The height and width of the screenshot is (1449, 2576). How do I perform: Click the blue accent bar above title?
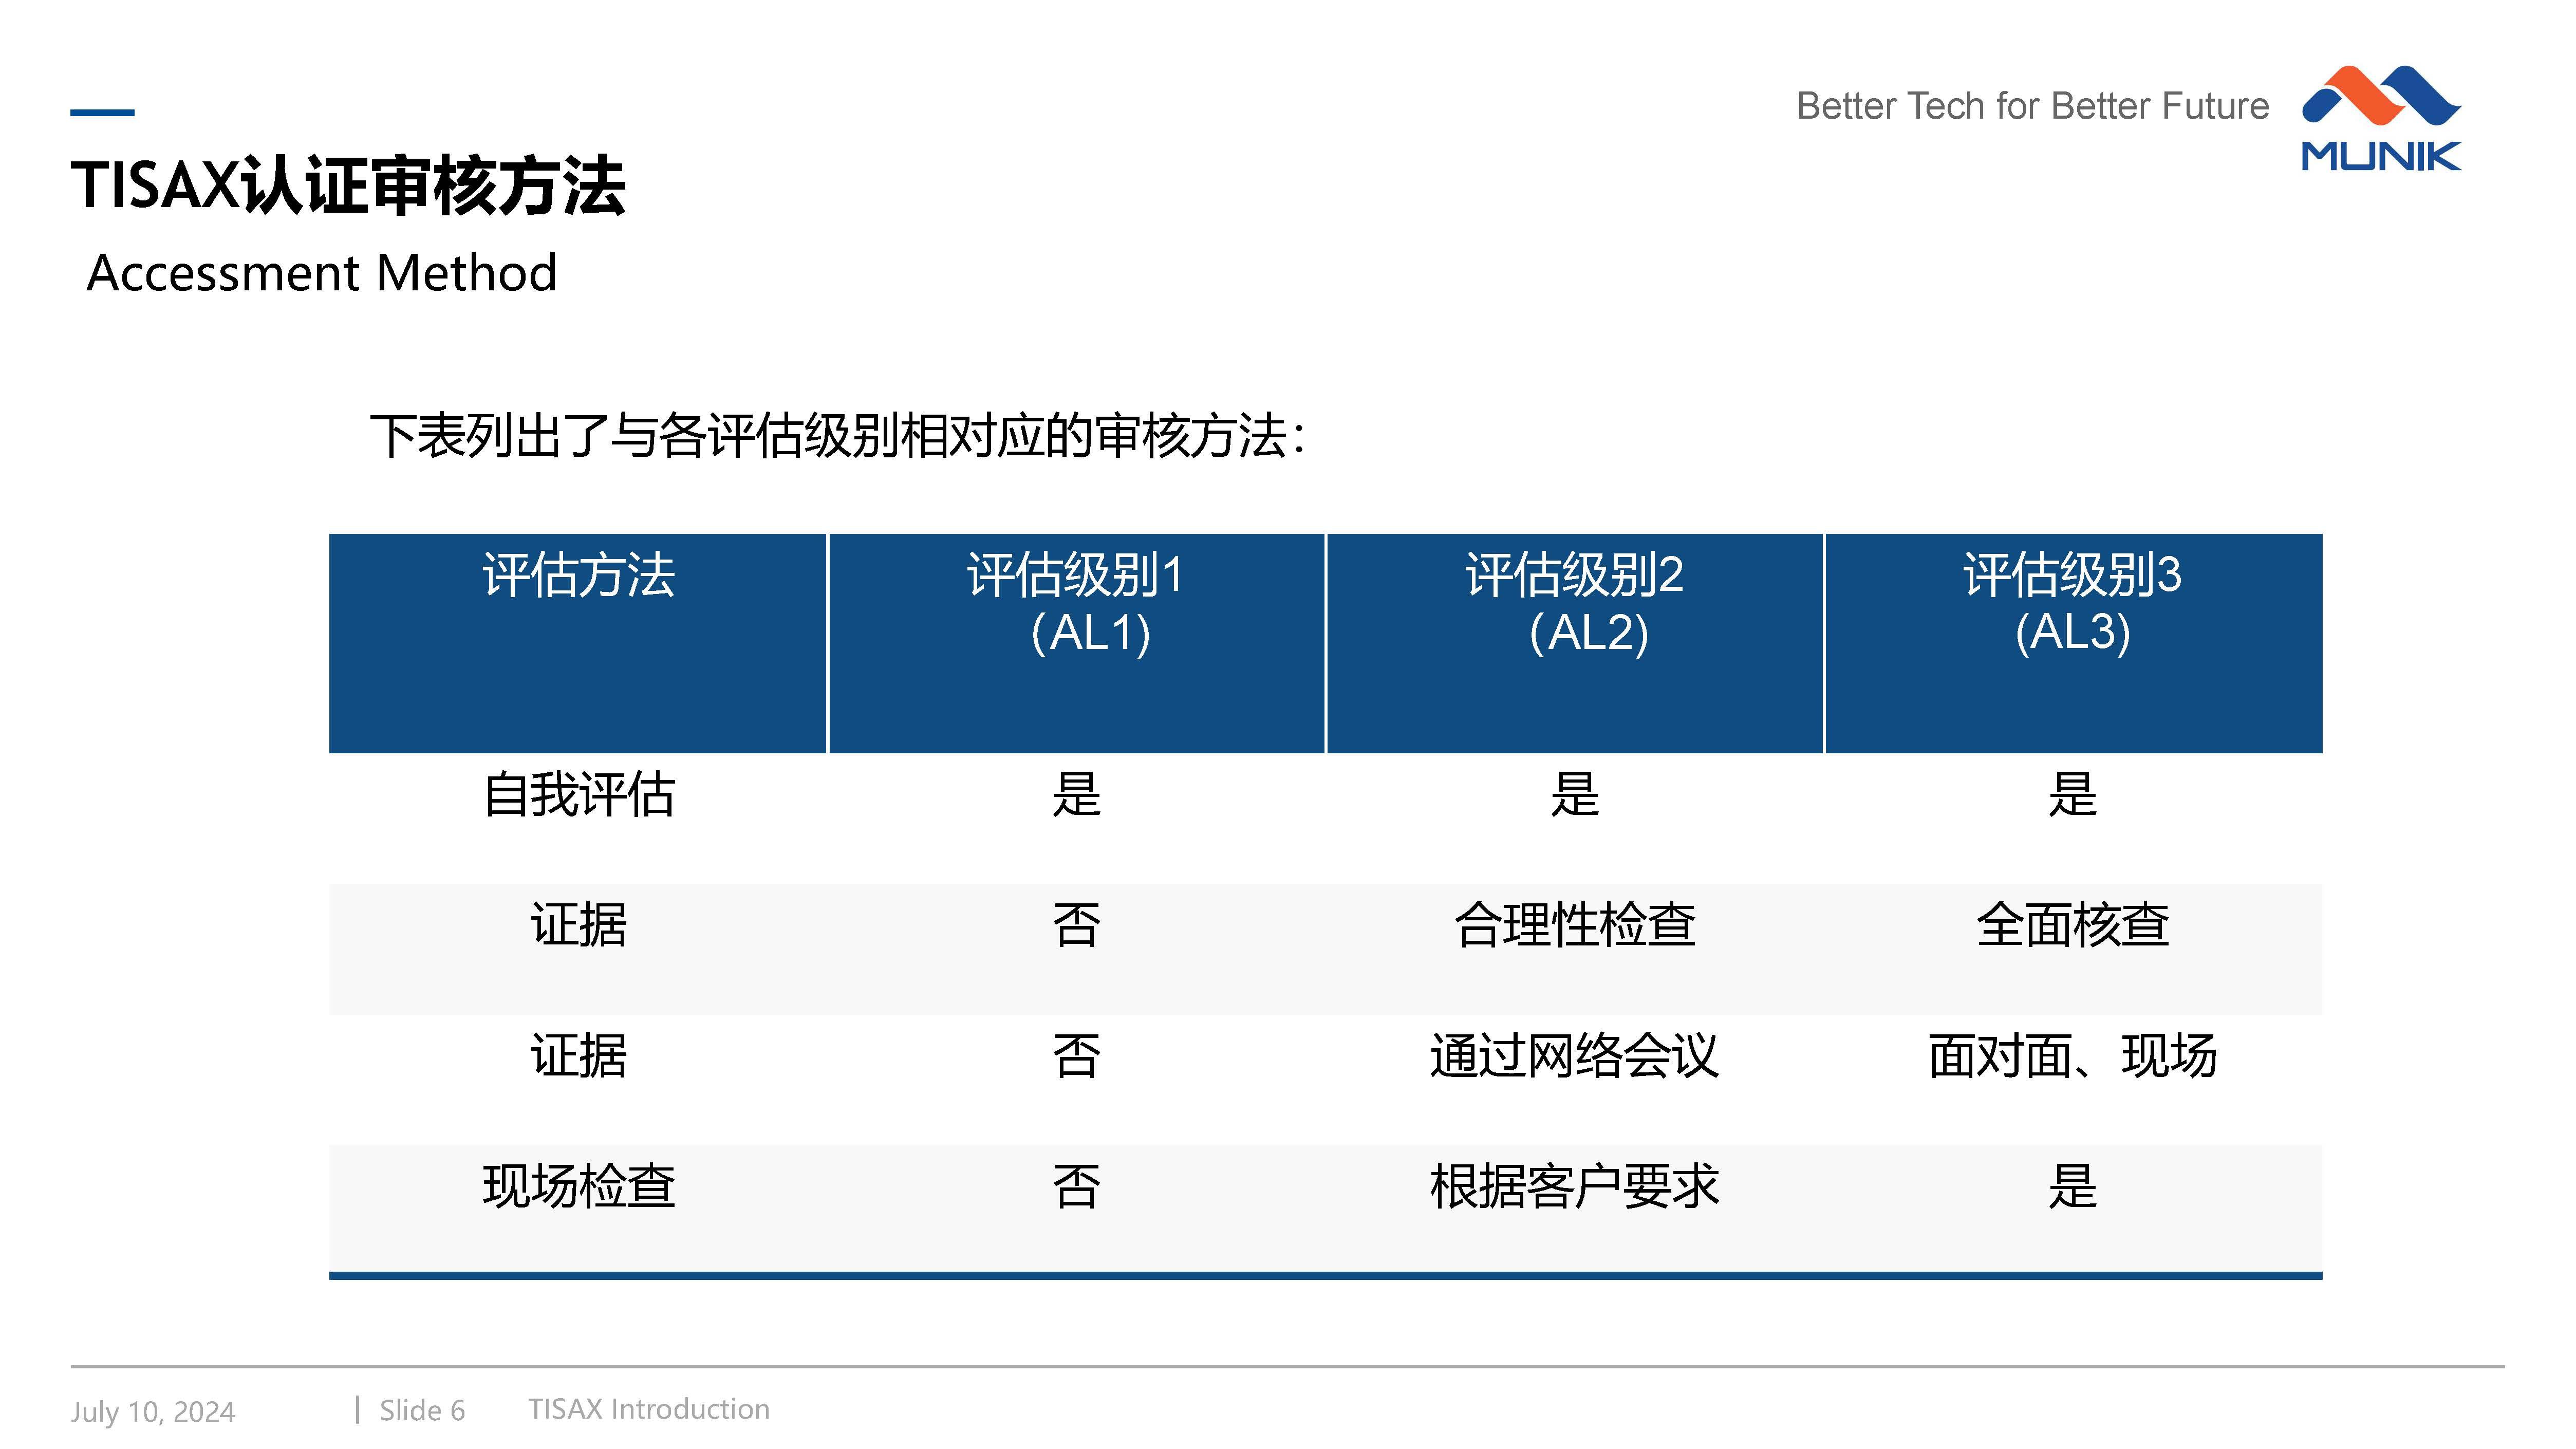coord(102,113)
